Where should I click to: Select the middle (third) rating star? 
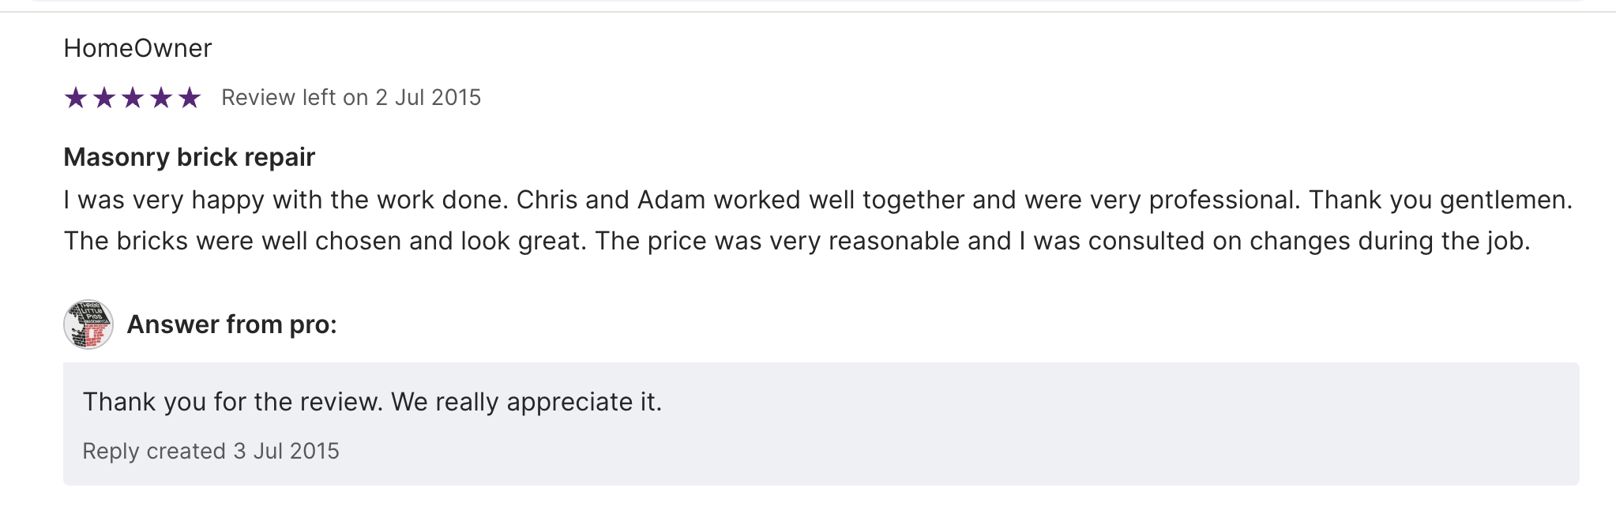click(x=133, y=98)
